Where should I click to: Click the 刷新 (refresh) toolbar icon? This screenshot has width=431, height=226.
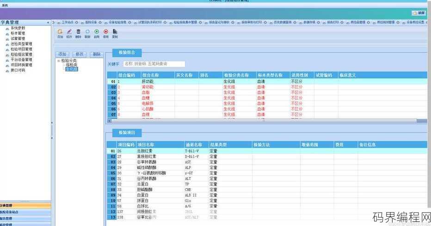pos(87,32)
